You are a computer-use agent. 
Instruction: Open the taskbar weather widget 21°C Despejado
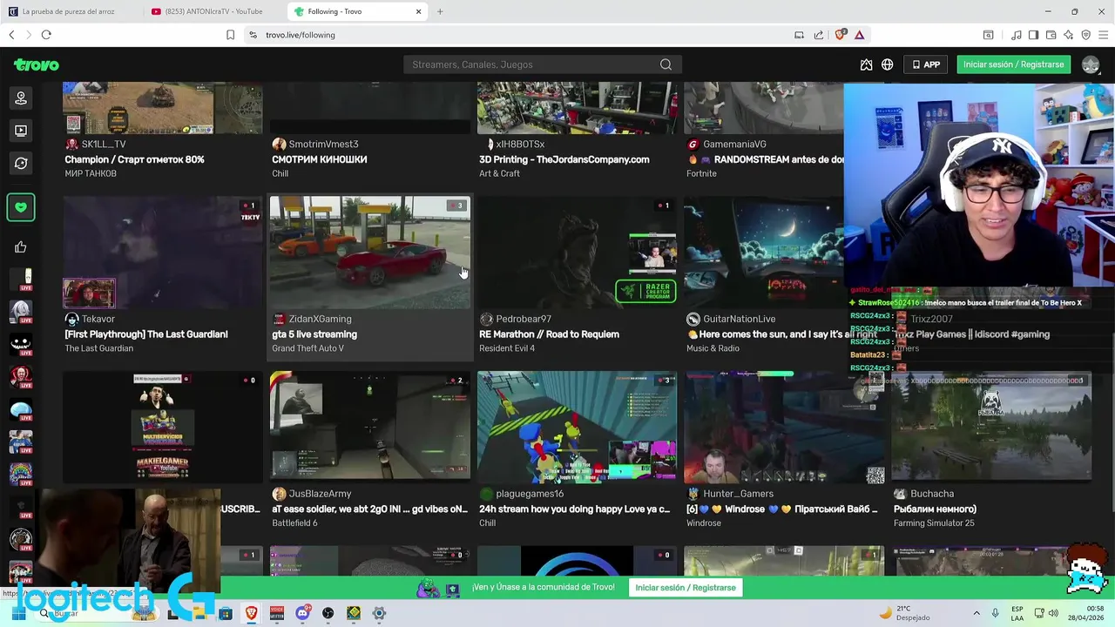point(903,614)
